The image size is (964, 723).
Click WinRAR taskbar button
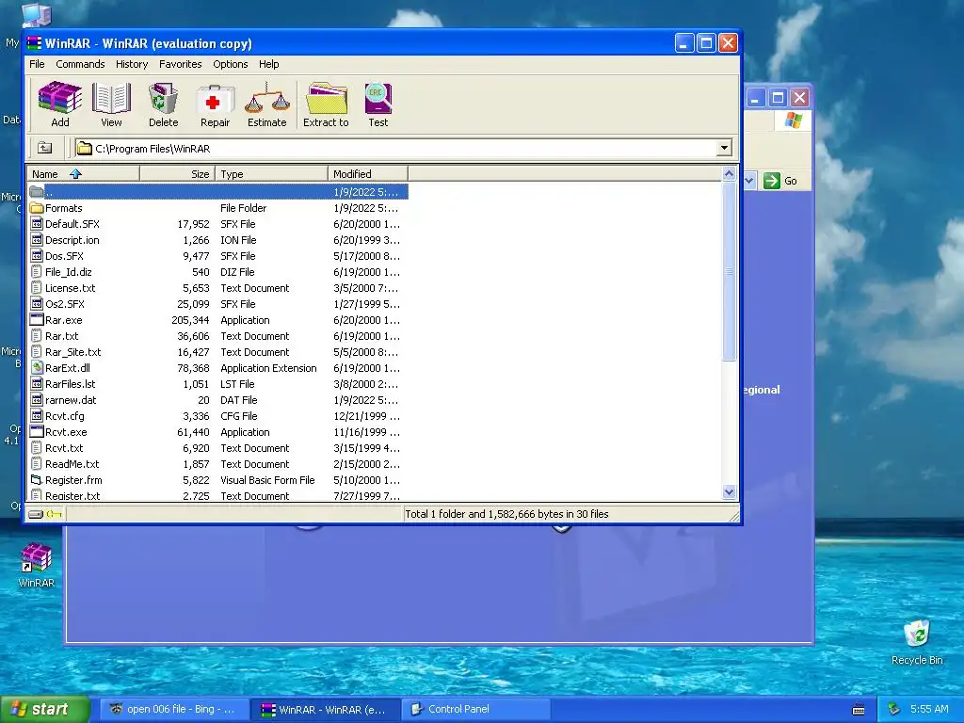click(326, 710)
